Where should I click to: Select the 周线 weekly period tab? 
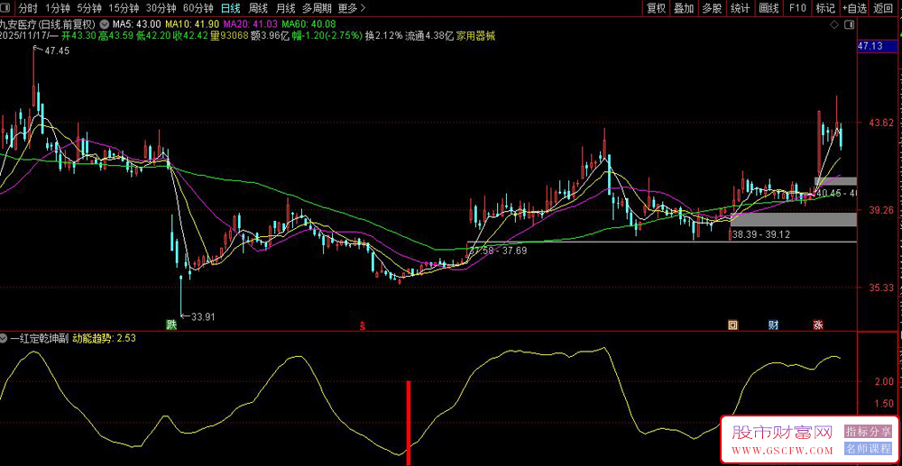257,8
